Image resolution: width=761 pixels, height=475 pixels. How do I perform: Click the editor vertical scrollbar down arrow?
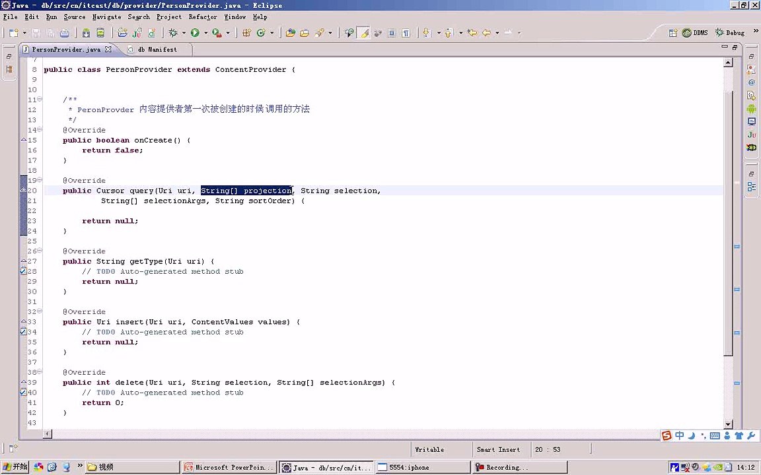728,424
